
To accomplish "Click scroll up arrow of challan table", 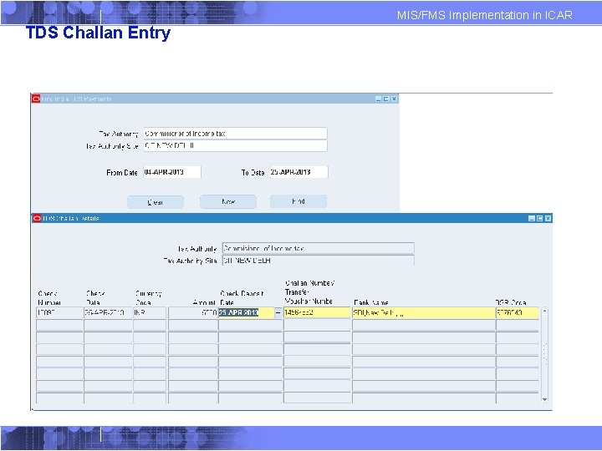I will coord(544,311).
